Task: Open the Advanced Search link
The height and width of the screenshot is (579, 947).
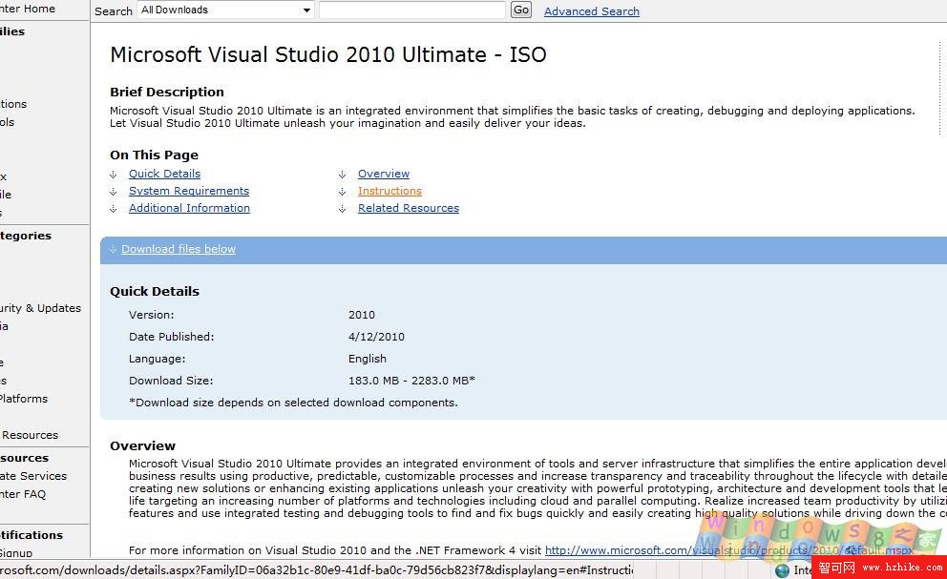Action: (591, 11)
